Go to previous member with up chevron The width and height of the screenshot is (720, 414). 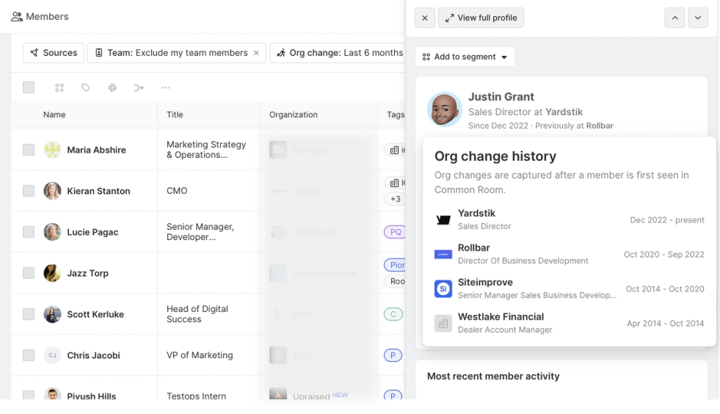[674, 18]
